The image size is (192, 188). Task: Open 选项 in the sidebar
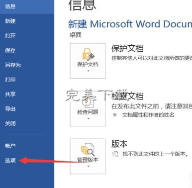(x=10, y=160)
